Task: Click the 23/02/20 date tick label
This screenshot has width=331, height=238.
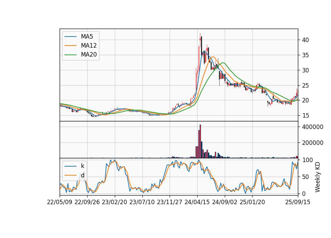Action: click(114, 202)
